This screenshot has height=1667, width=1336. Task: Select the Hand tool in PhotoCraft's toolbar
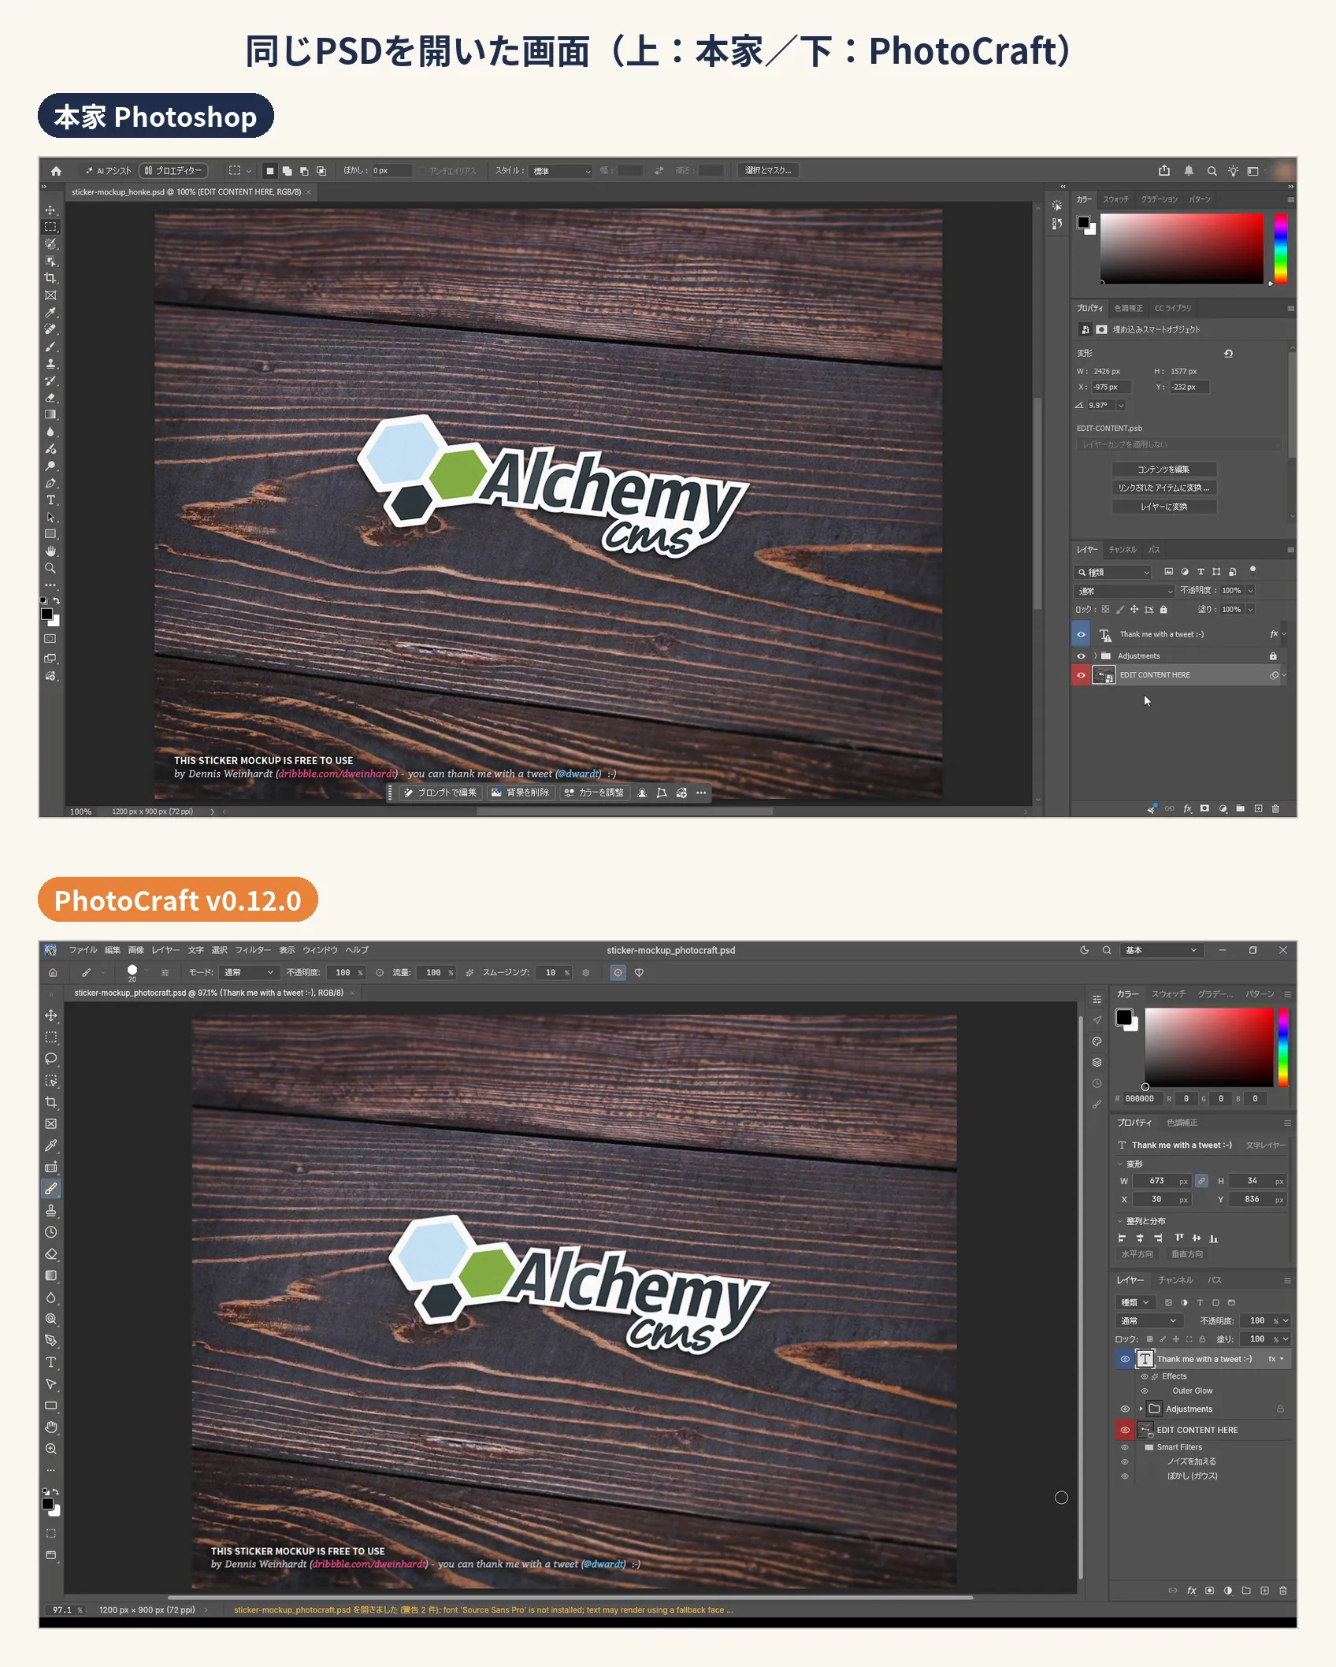pyautogui.click(x=51, y=1427)
